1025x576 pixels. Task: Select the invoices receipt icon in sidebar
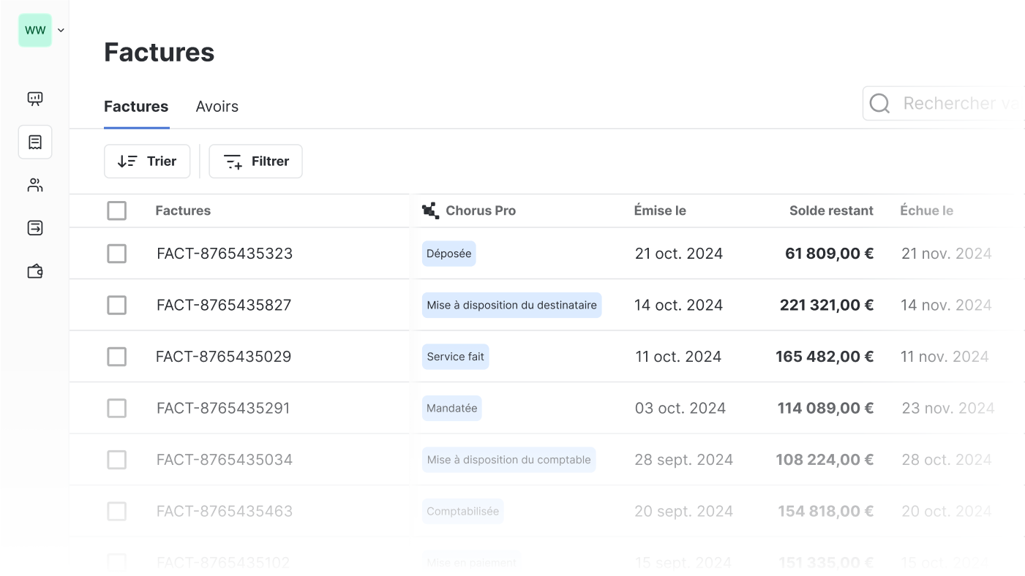click(35, 141)
